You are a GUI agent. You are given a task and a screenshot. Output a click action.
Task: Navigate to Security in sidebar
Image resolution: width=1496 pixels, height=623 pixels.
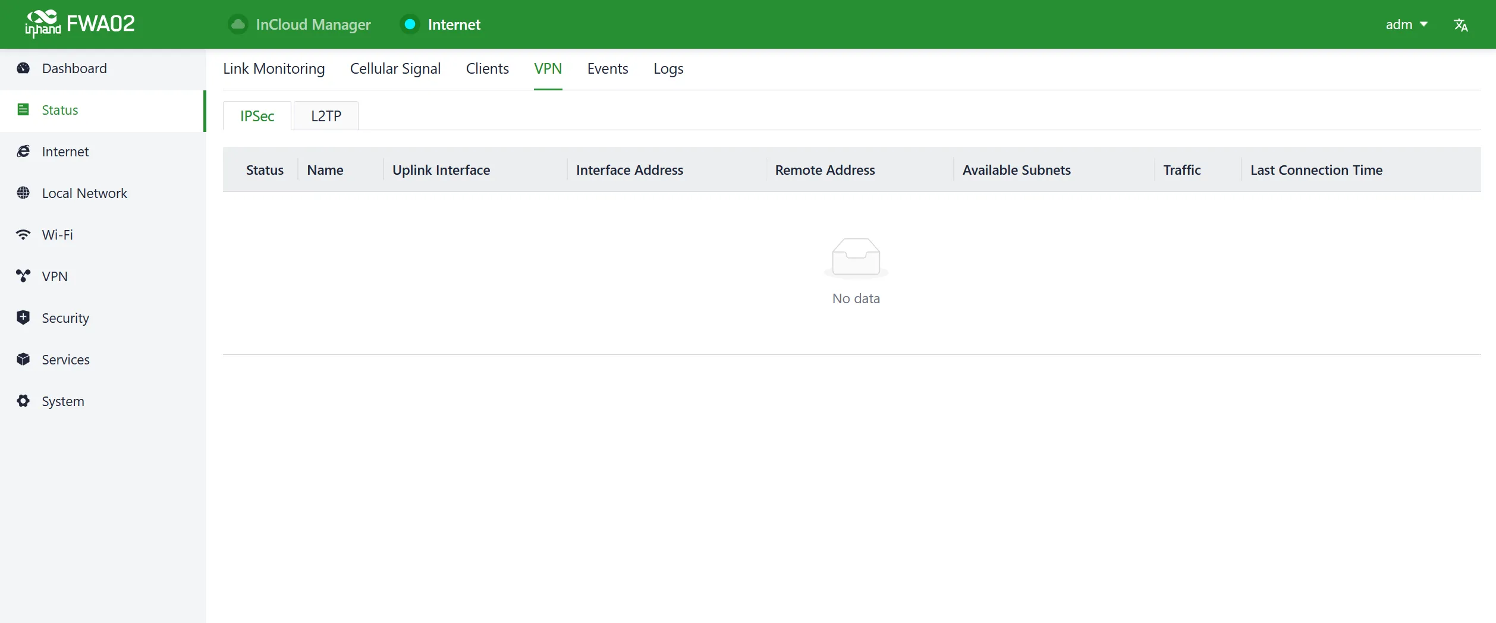point(103,319)
